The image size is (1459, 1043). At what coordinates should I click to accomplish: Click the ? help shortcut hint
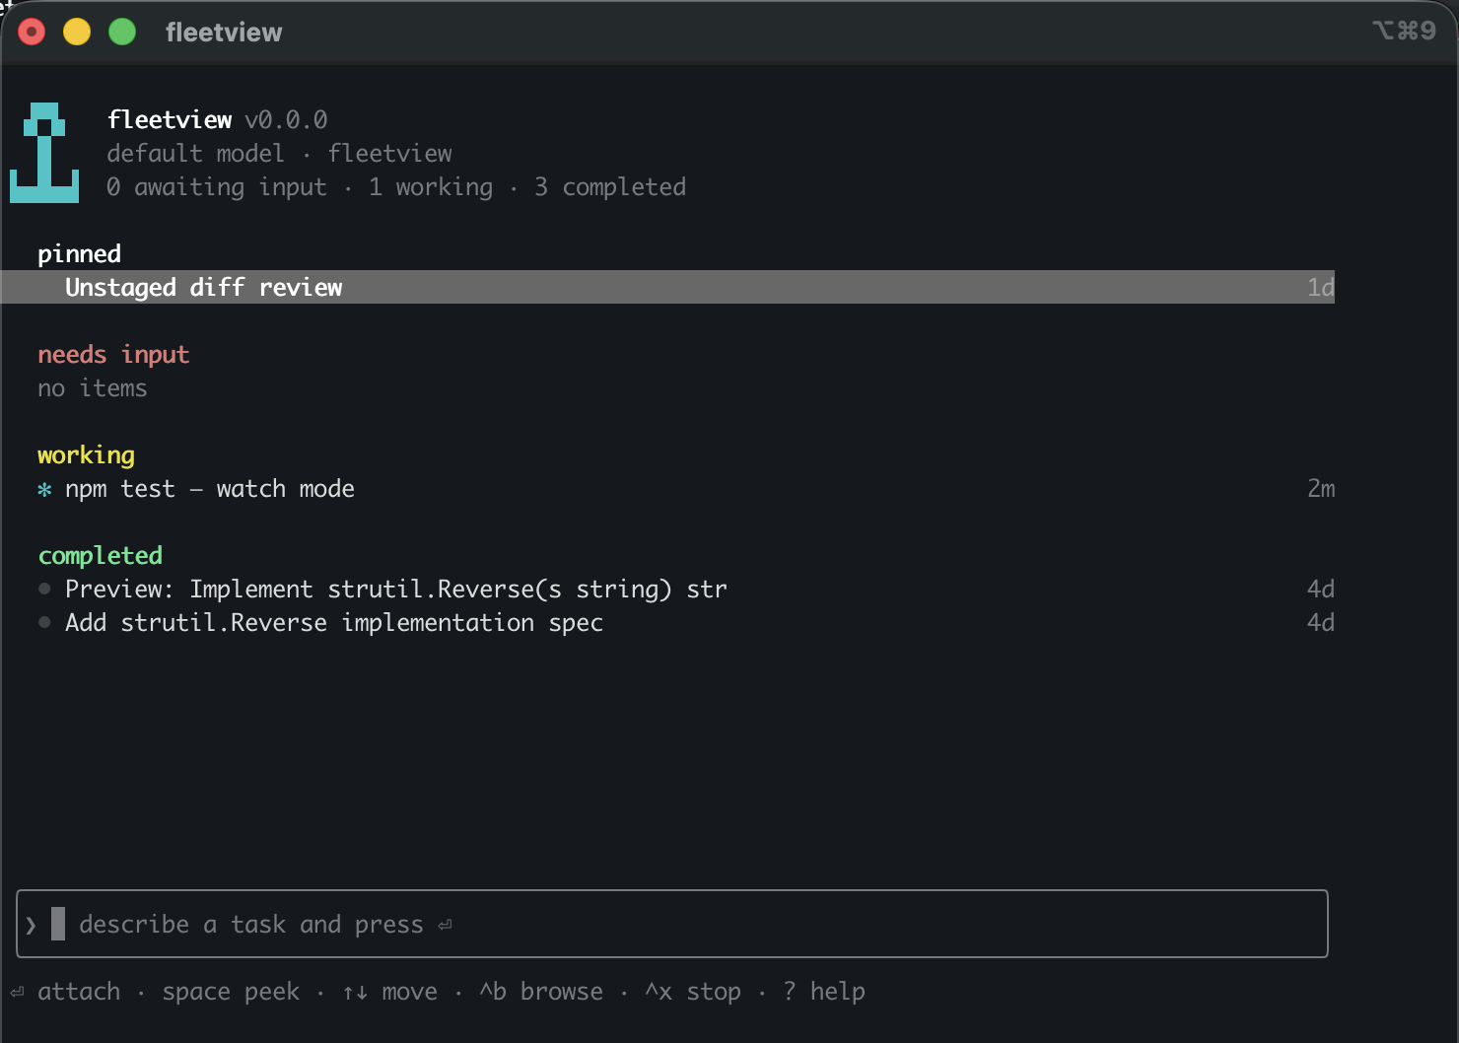pyautogui.click(x=824, y=992)
